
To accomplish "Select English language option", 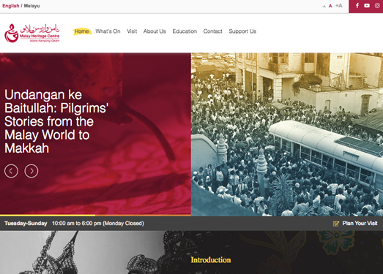I will [11, 6].
